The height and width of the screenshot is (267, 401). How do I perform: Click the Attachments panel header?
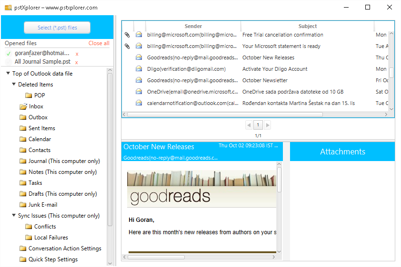tap(342, 152)
